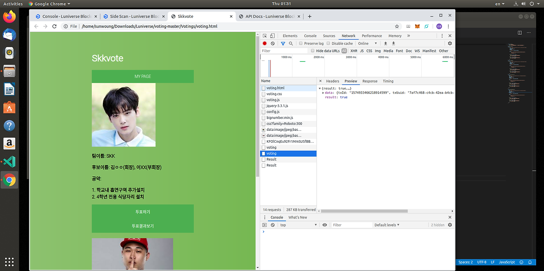Switch to the Elements panel
Screen dimensions: 544x271
(x=290, y=36)
